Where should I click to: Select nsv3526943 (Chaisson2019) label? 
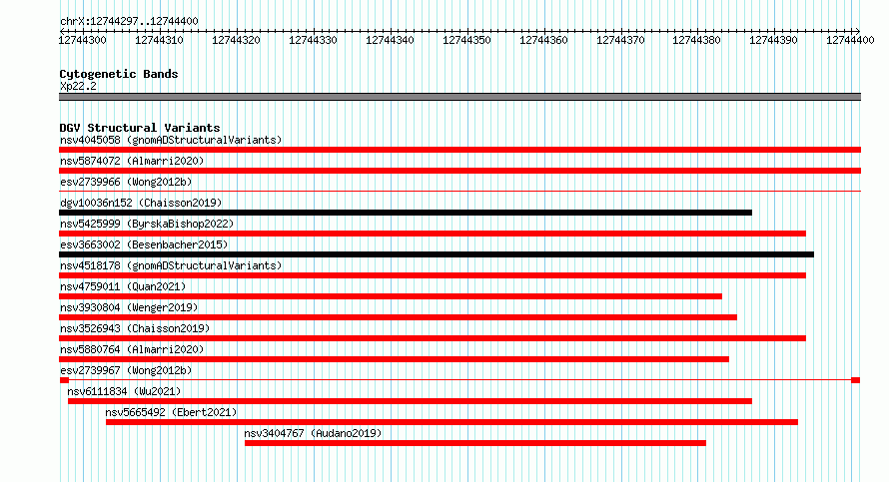(135, 328)
